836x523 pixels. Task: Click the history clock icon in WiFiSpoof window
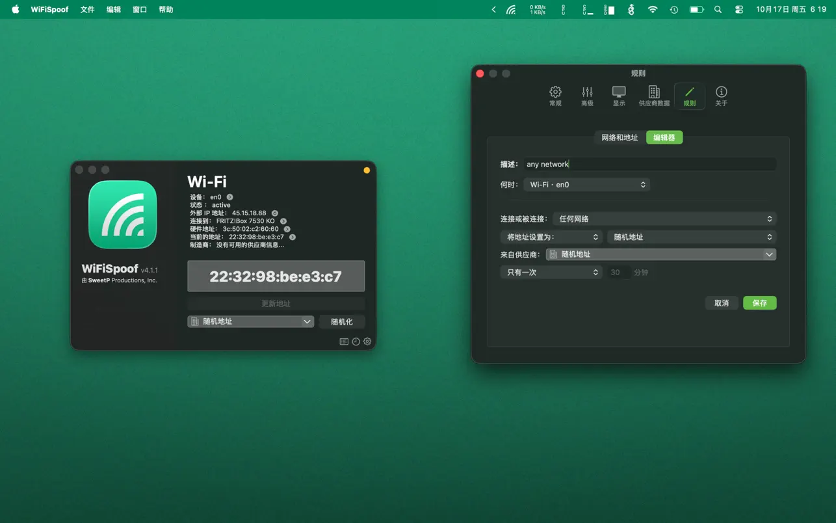pos(356,342)
